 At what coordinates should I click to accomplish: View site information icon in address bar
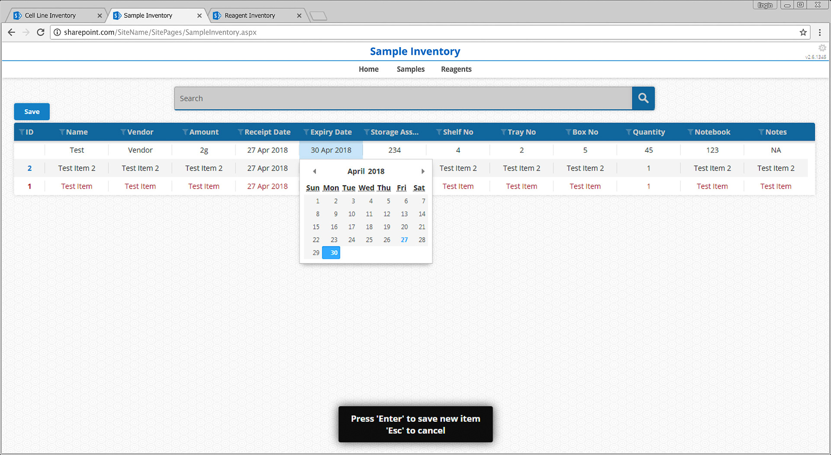(x=57, y=32)
